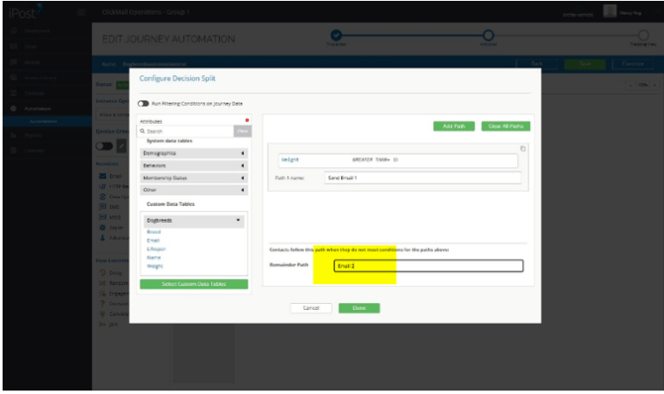Open the Calendar sidebar section
The height and width of the screenshot is (394, 664).
point(34,150)
